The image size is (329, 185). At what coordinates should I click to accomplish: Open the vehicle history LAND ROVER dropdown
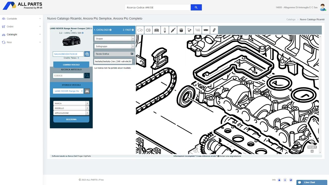tap(68, 91)
